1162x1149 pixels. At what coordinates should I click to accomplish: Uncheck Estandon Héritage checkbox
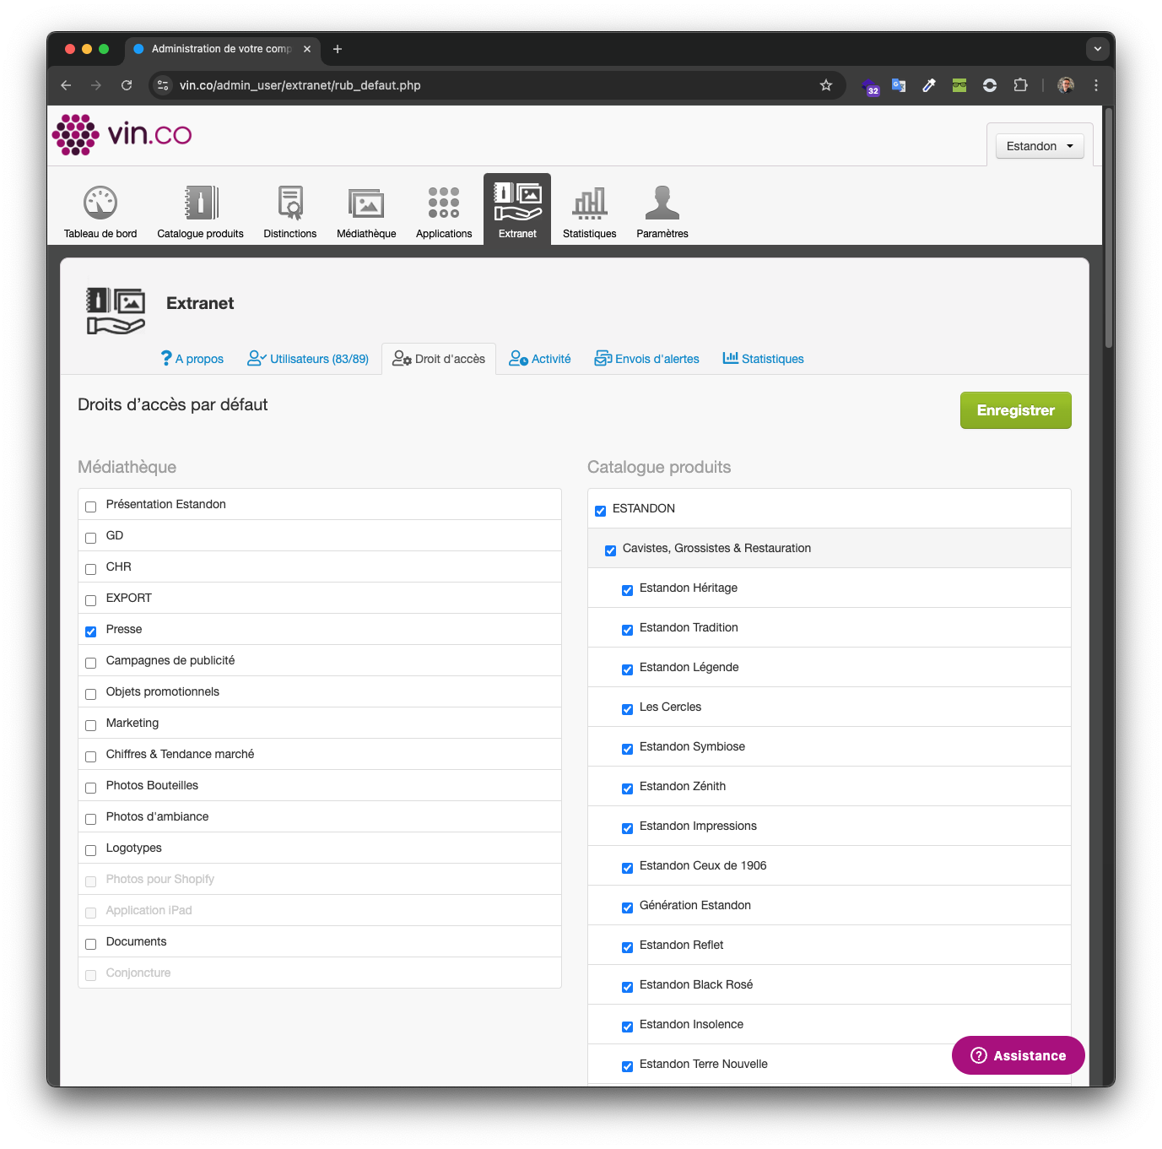tap(628, 590)
